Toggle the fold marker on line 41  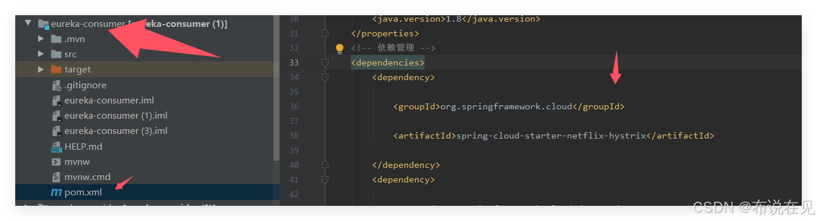click(325, 179)
